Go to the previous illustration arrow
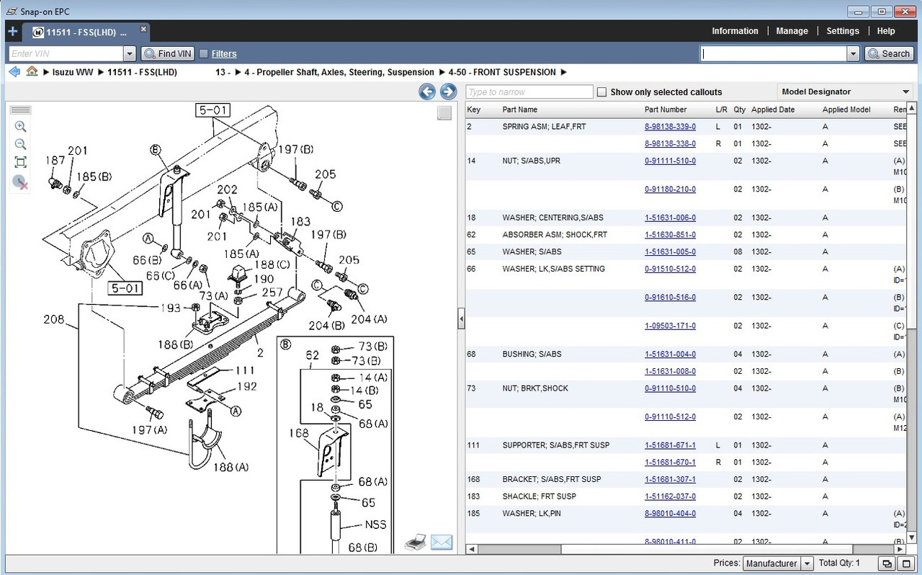 tap(427, 92)
